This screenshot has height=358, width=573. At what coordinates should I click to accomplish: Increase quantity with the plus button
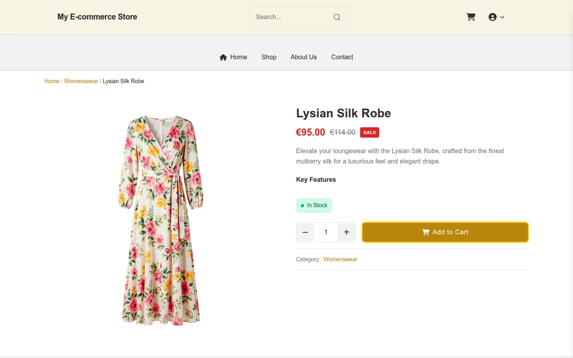[x=347, y=232]
